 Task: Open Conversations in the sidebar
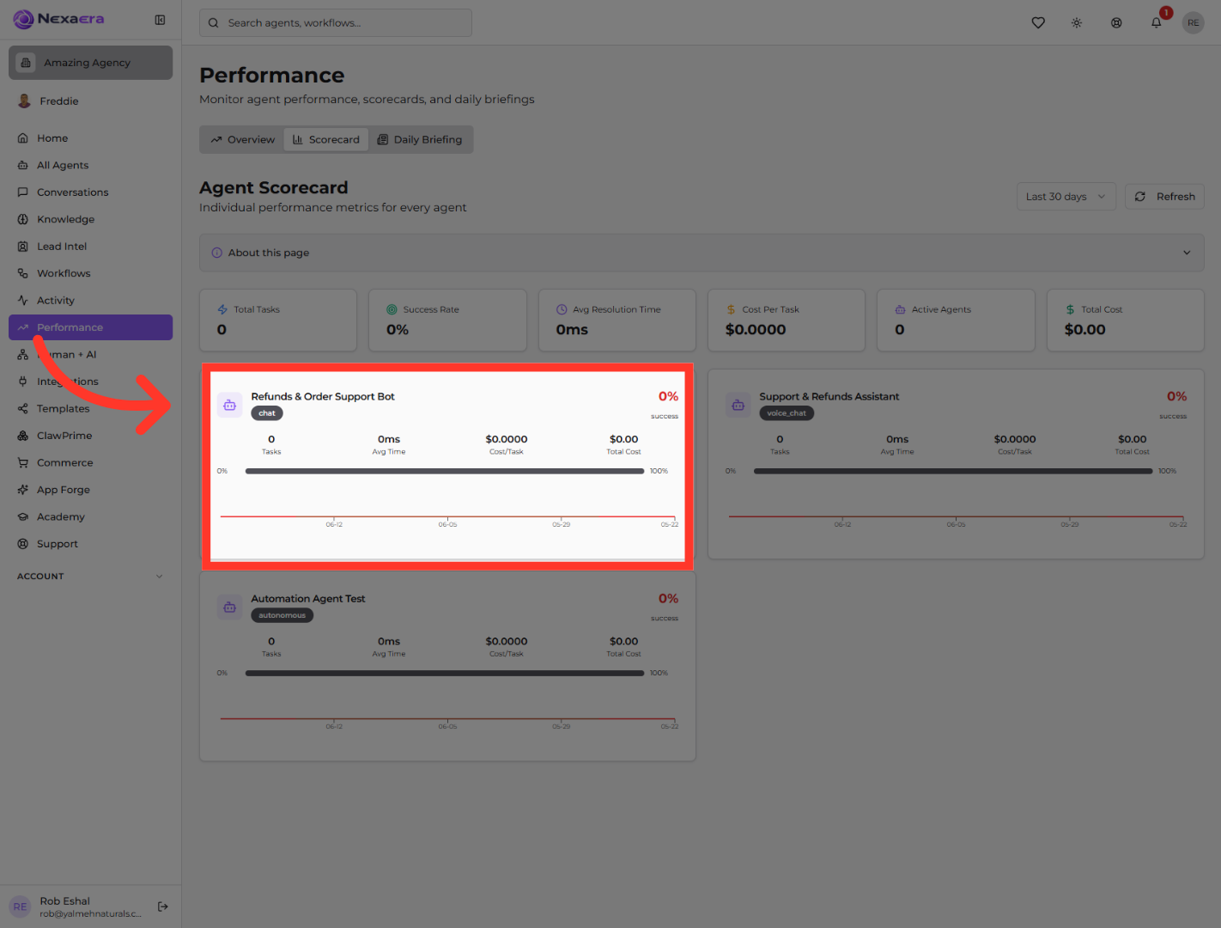[x=90, y=192]
